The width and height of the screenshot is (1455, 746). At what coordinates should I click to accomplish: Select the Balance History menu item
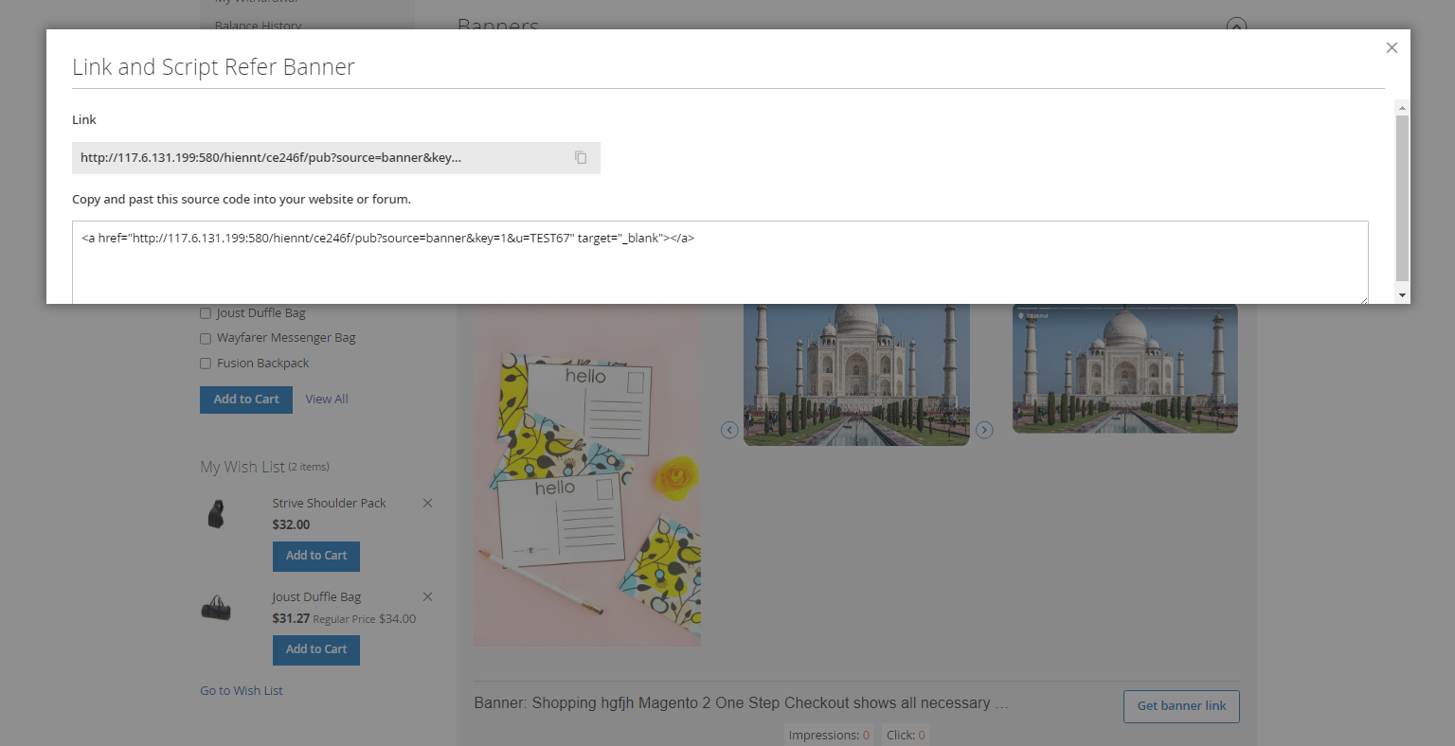[258, 26]
